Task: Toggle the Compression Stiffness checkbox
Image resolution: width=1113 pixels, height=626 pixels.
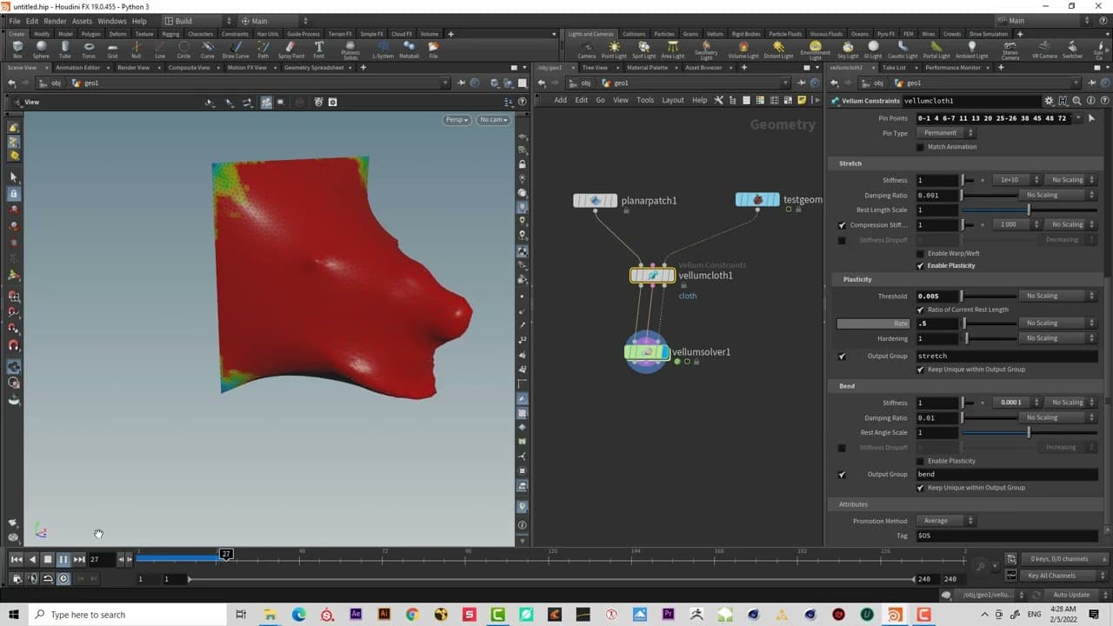Action: coord(842,225)
